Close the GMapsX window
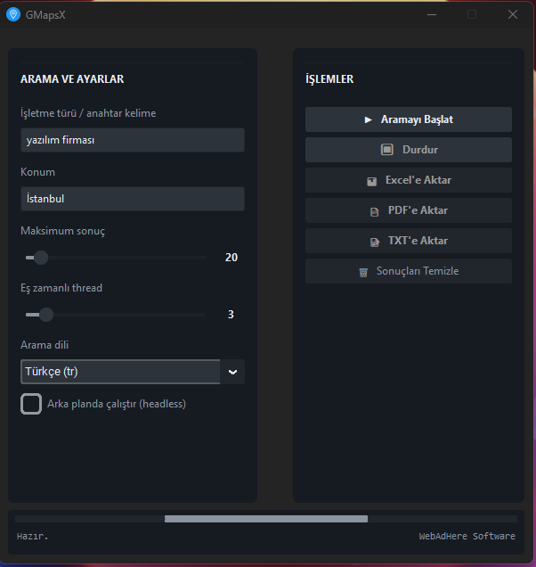 point(513,14)
